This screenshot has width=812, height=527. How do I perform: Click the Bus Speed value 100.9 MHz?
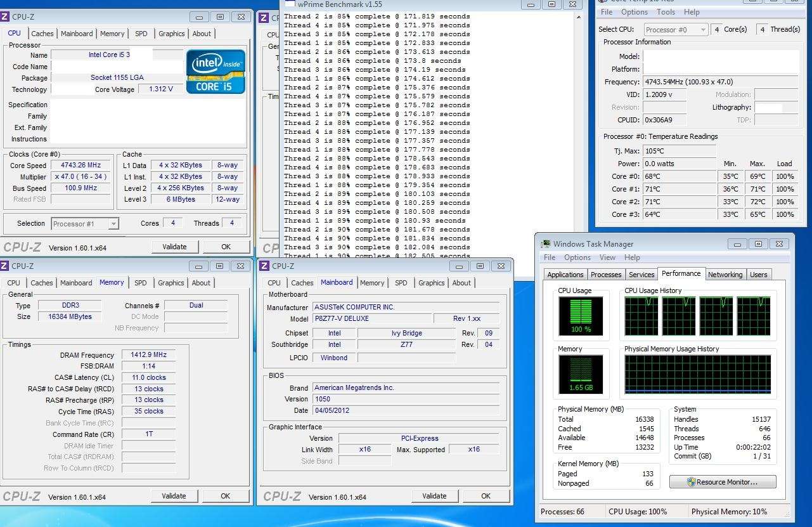tap(81, 188)
